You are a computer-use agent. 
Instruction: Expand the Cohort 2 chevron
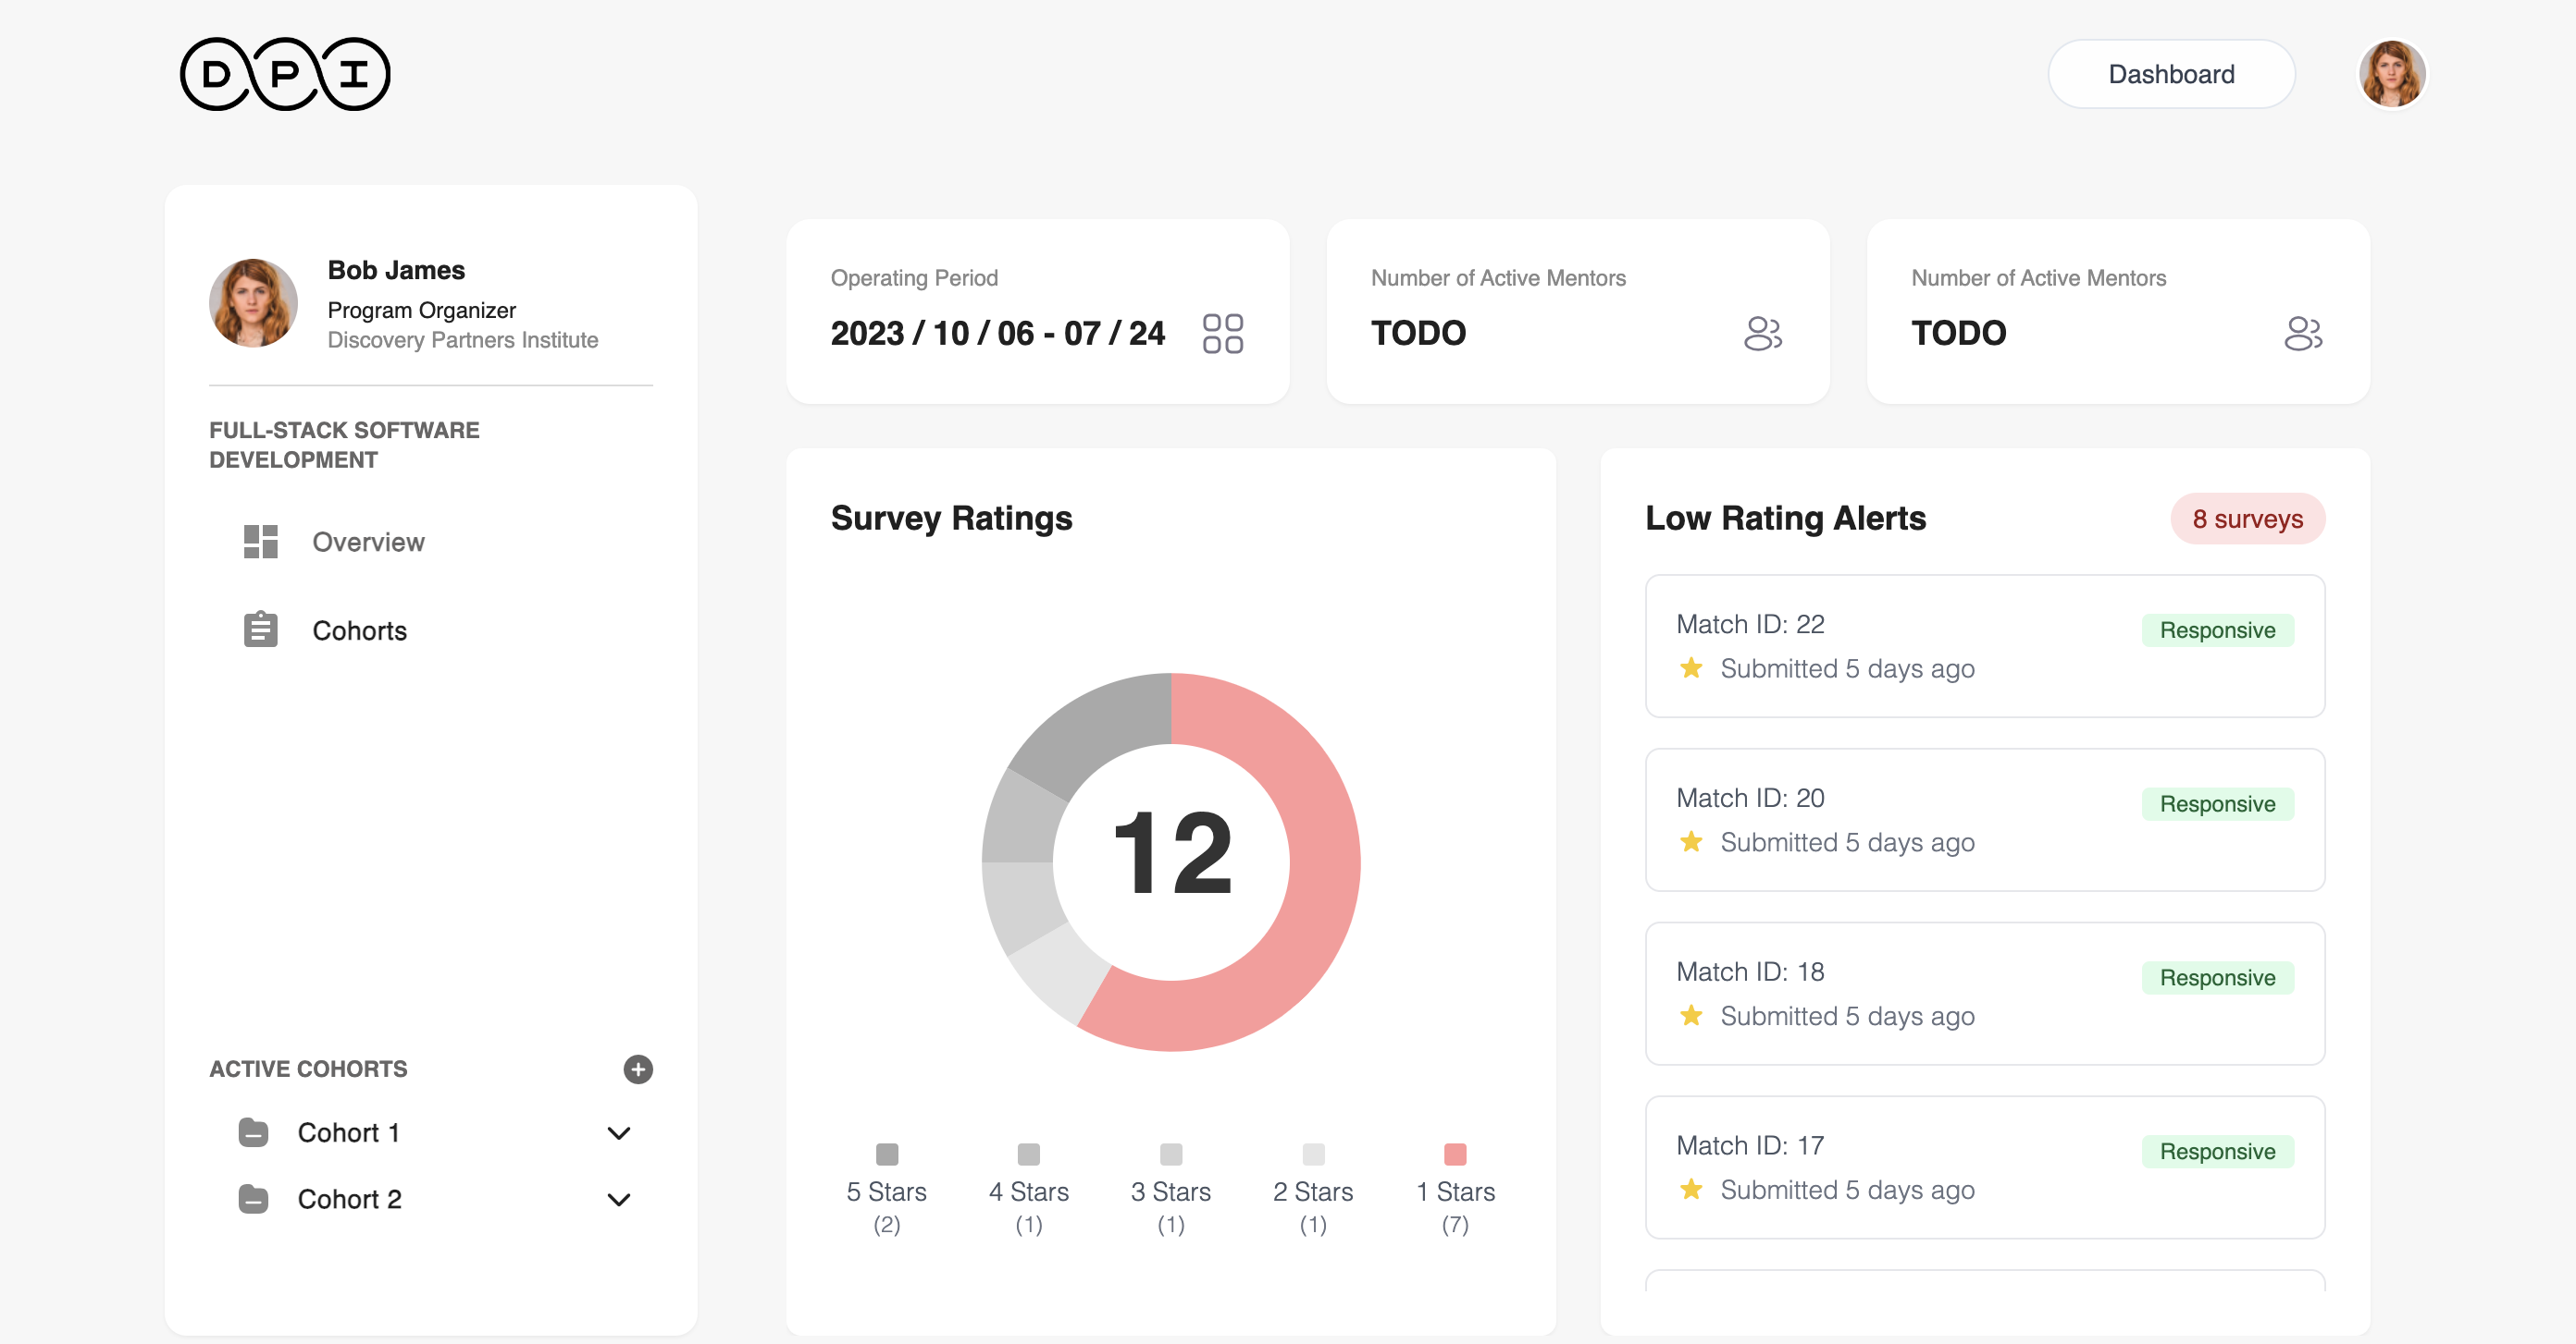click(619, 1199)
